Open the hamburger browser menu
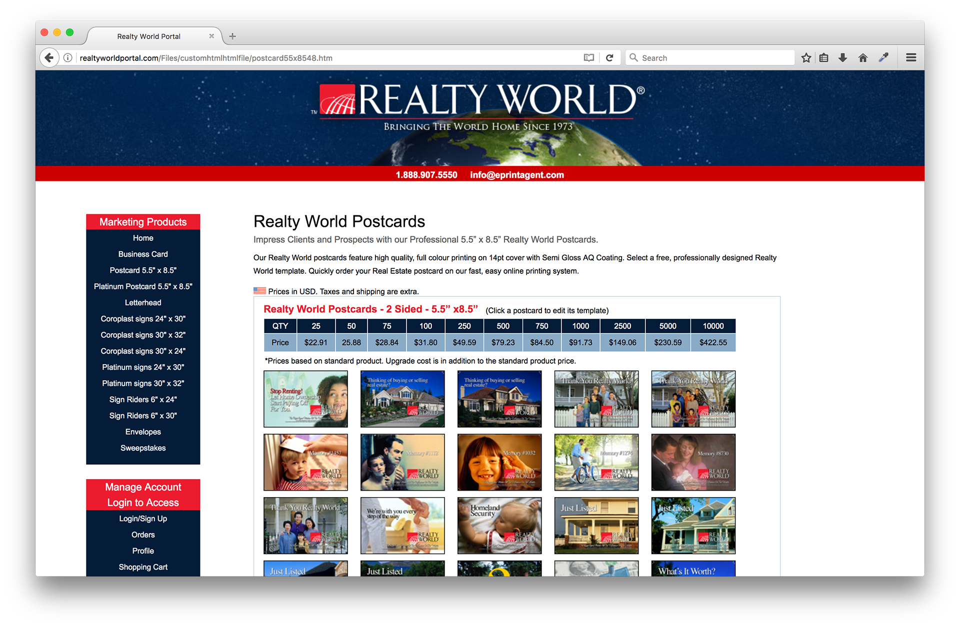 tap(911, 58)
